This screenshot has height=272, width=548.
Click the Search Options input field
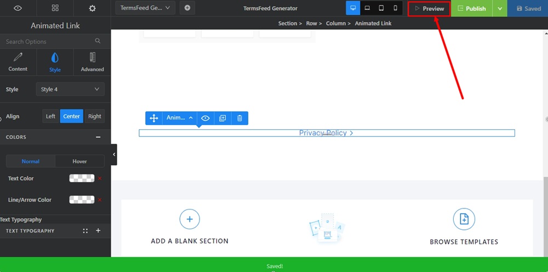(x=49, y=41)
